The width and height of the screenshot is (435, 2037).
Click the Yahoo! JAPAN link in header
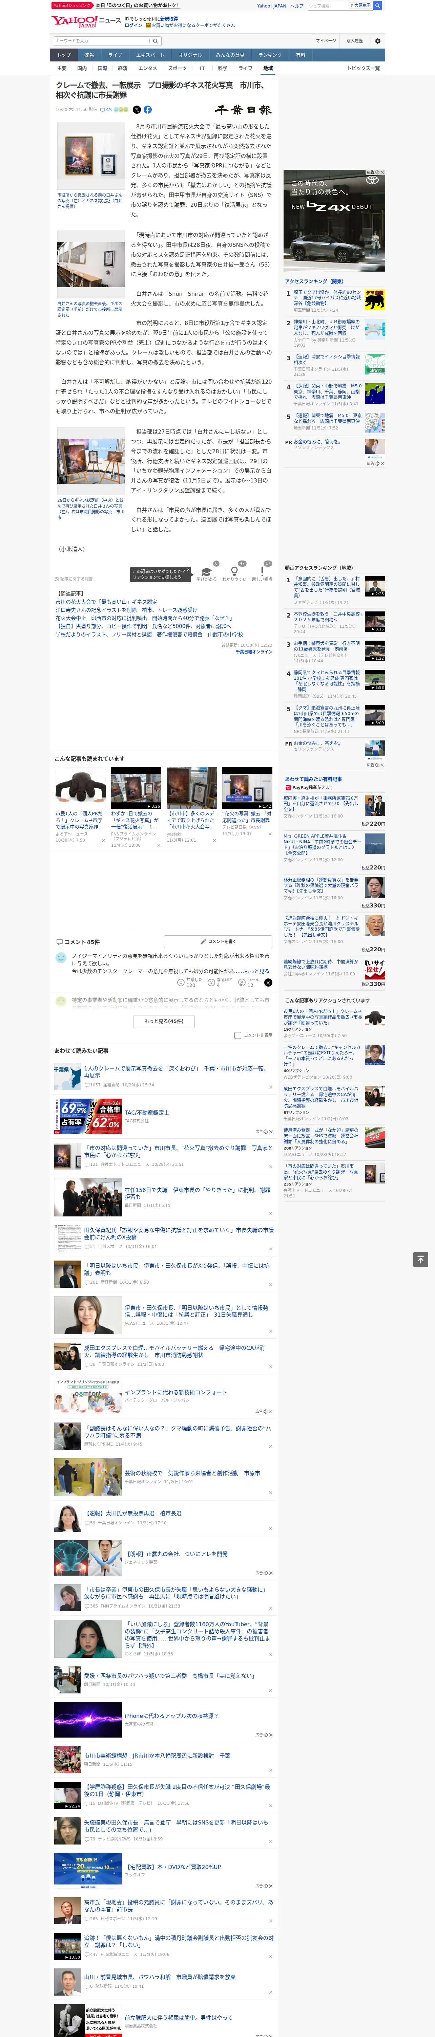[x=272, y=5]
